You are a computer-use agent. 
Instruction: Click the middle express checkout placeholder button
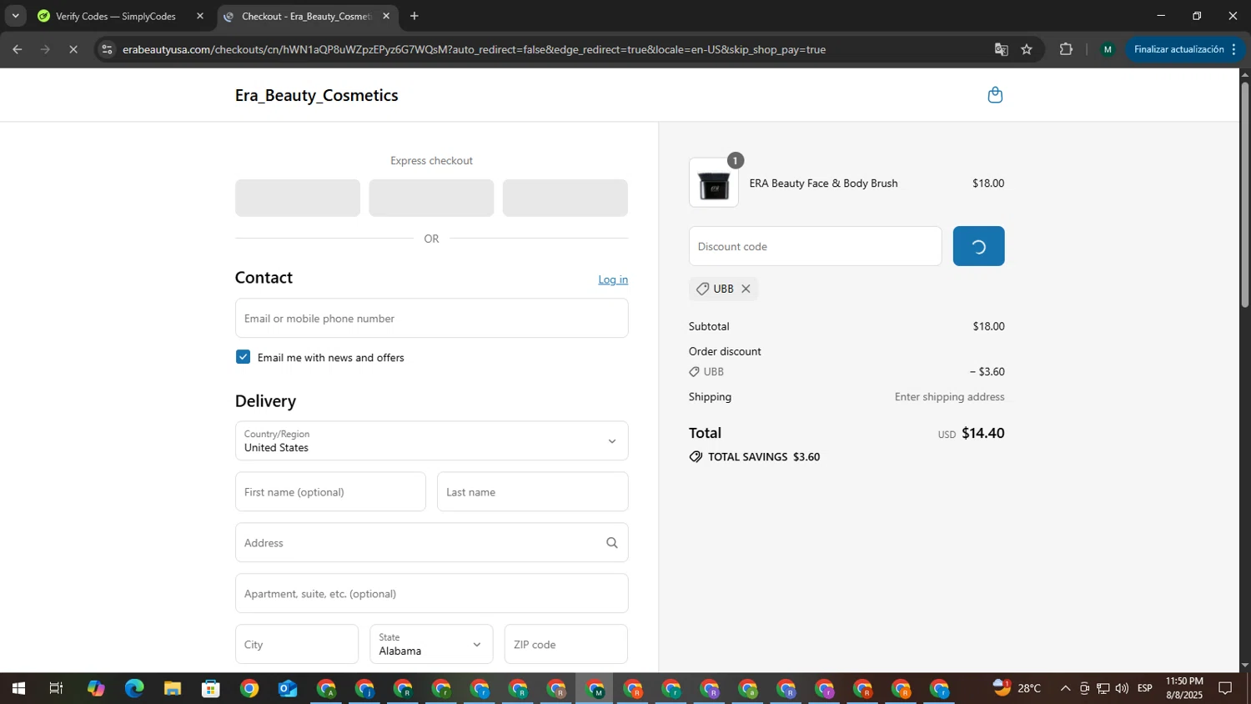[431, 198]
